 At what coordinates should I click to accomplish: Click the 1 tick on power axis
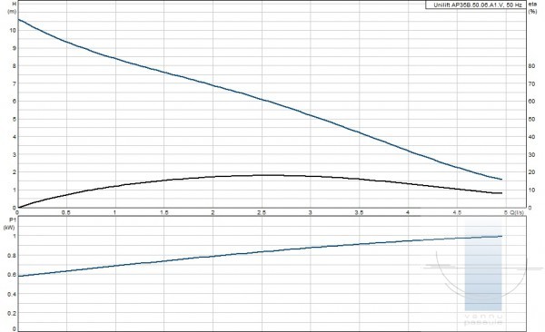[x=15, y=236]
